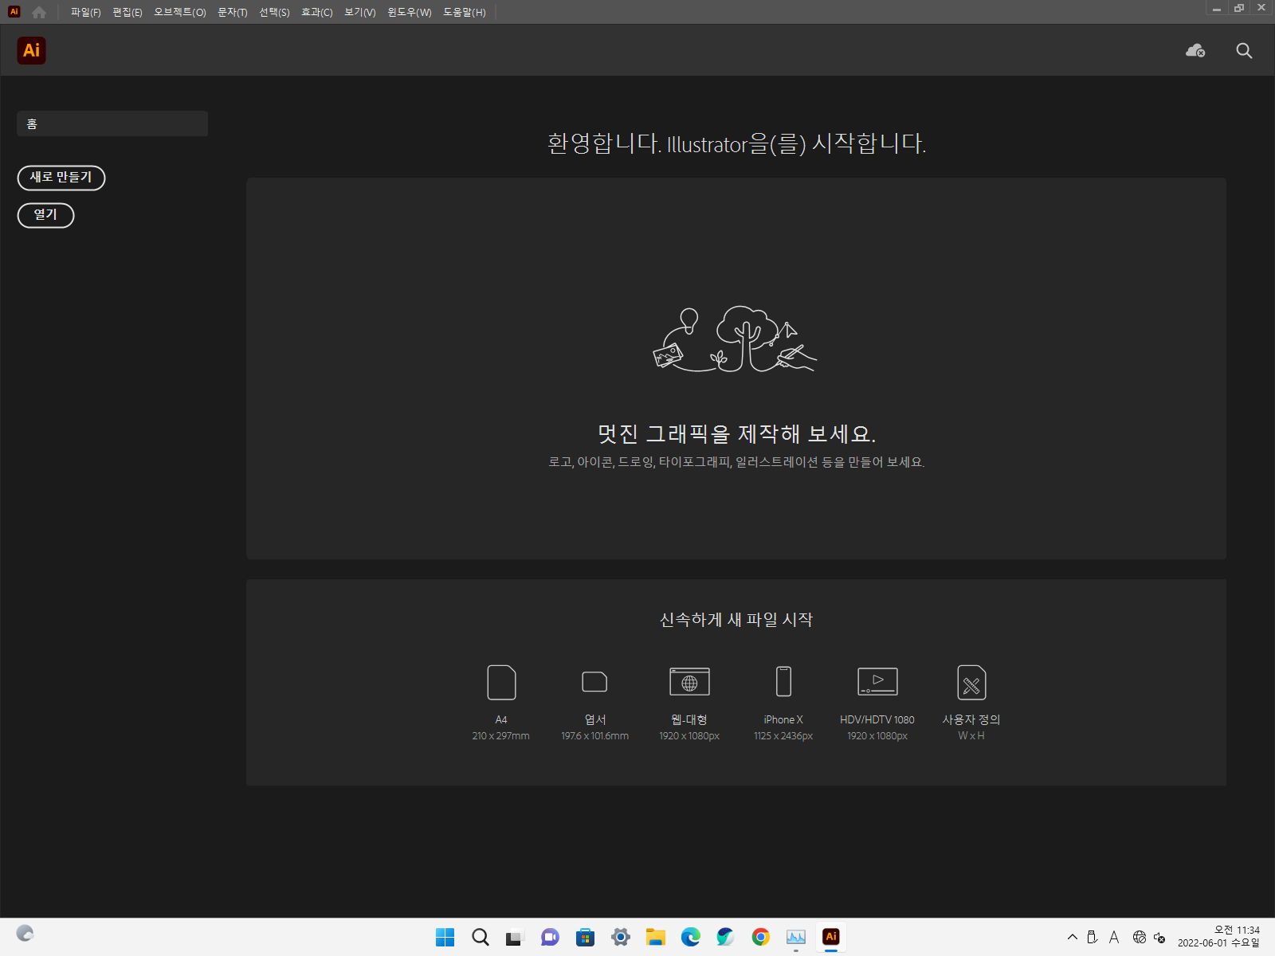Launch Microsoft Edge from taskbar
Screen dimensions: 1275x956
(x=691, y=937)
